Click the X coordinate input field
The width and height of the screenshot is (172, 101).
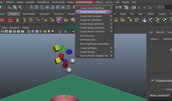point(168,7)
